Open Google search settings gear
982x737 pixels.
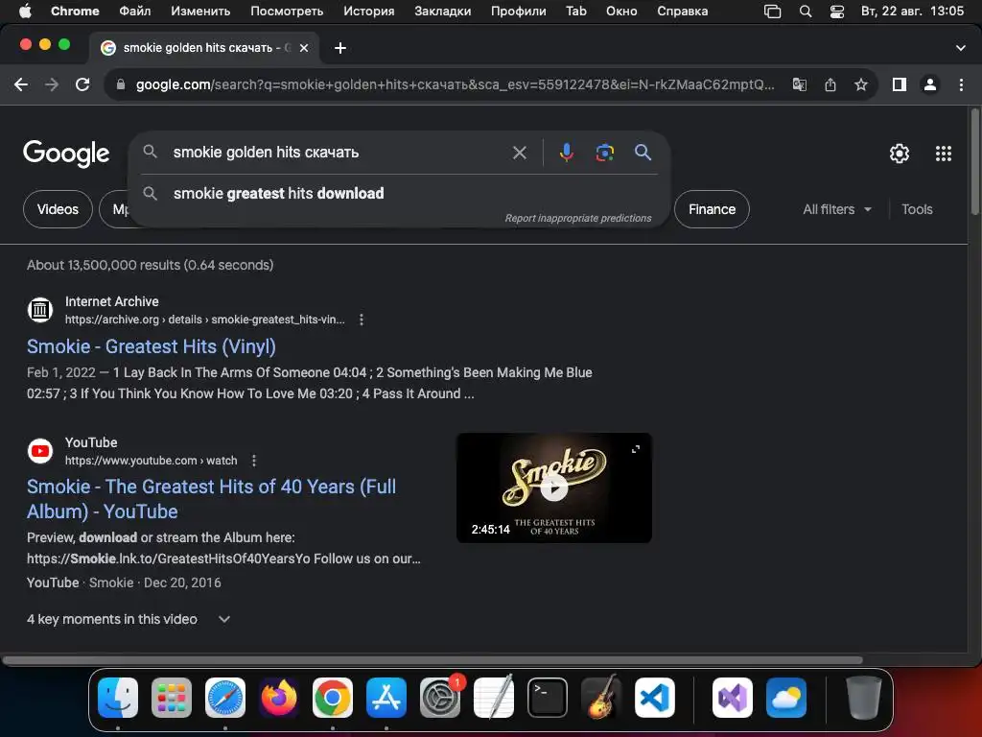pos(900,154)
